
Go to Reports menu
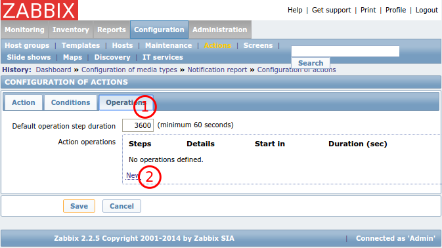pyautogui.click(x=112, y=30)
